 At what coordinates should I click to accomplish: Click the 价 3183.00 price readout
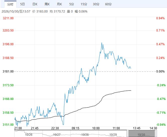pyautogui.click(x=40, y=11)
